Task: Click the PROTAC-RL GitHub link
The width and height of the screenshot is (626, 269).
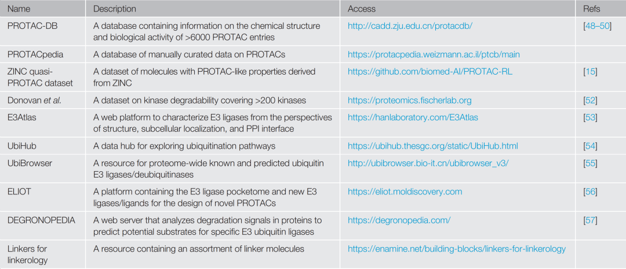Action: pyautogui.click(x=430, y=72)
